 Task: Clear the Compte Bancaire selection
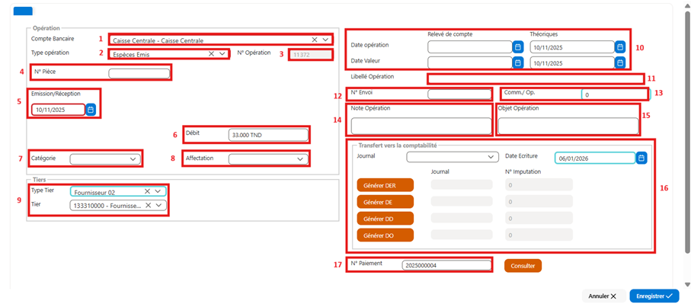pyautogui.click(x=315, y=40)
